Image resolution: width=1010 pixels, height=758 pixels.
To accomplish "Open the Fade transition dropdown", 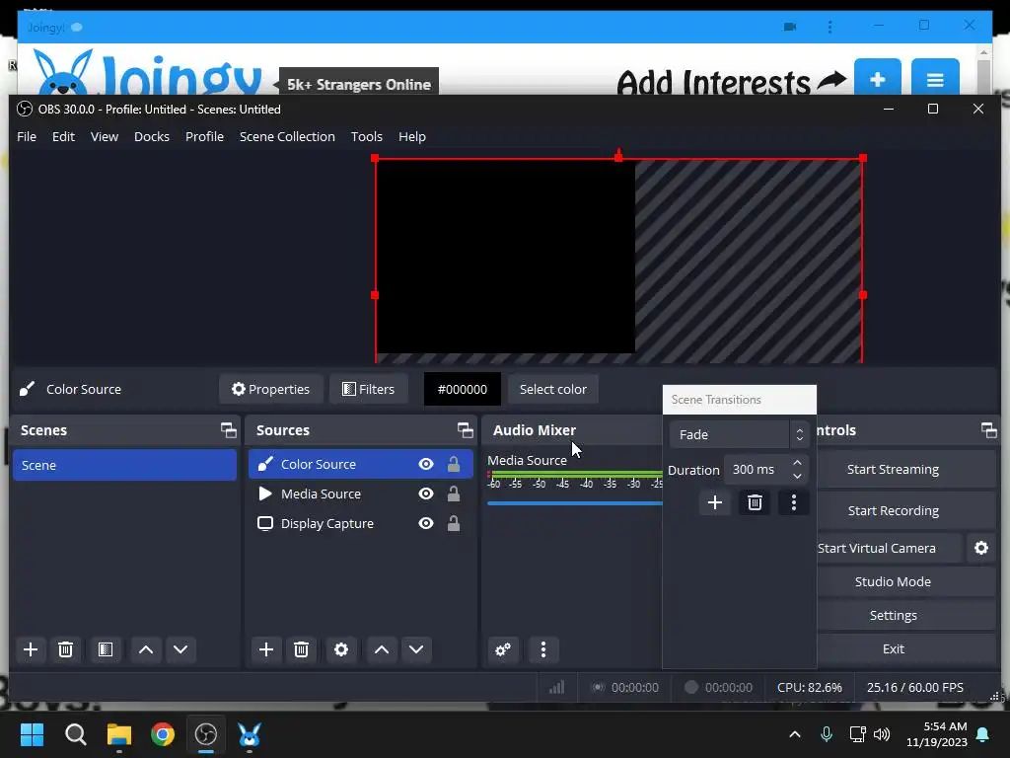I will [739, 434].
